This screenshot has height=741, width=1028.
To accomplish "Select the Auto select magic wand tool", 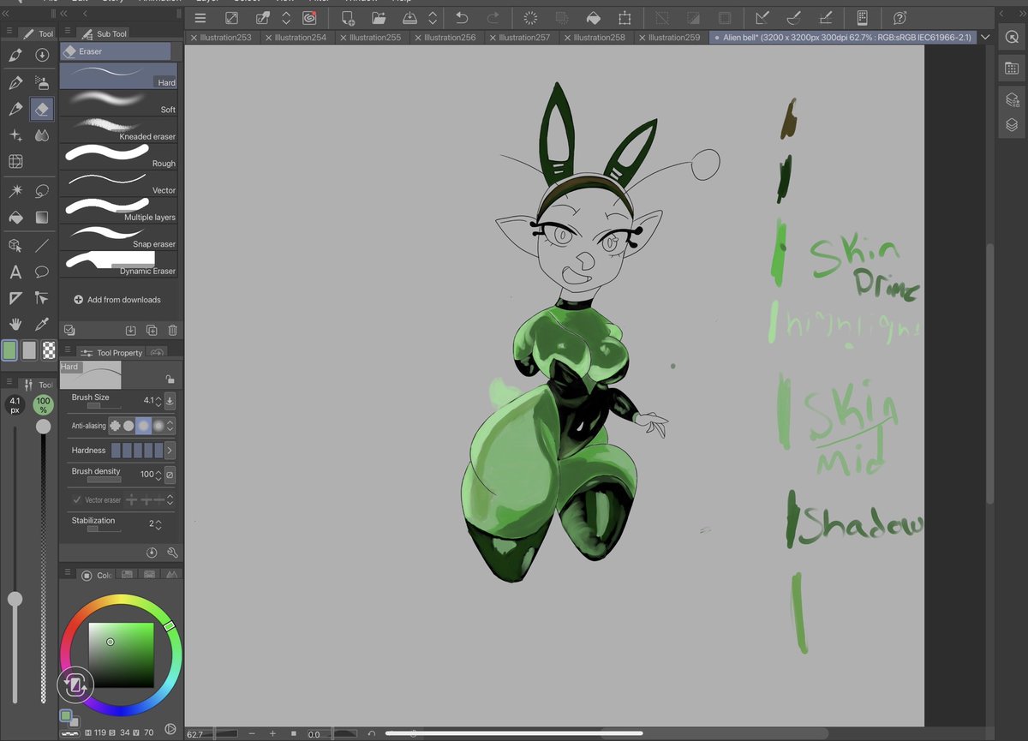I will click(x=15, y=190).
